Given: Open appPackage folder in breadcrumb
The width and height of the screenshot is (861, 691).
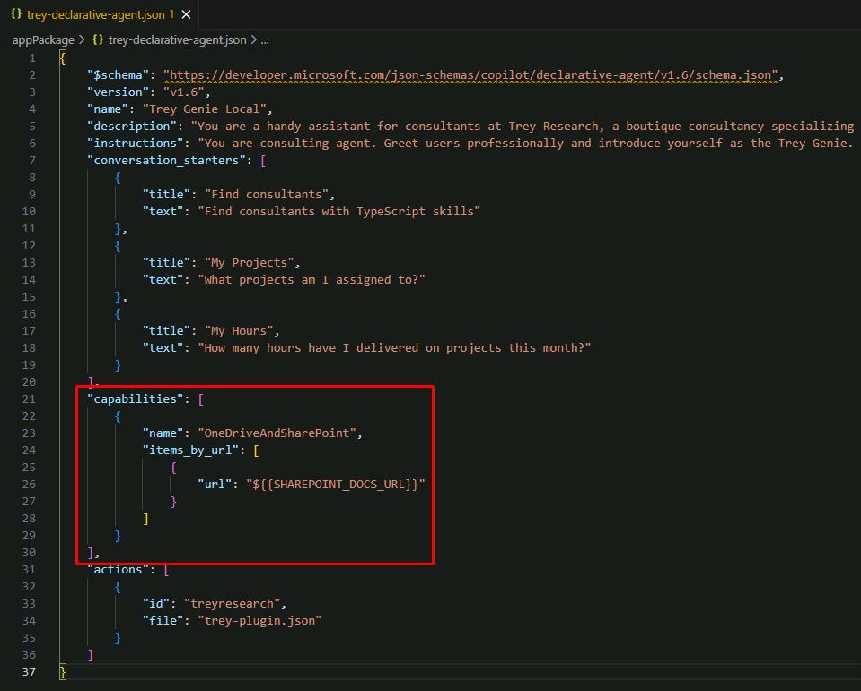Looking at the screenshot, I should click(x=43, y=40).
